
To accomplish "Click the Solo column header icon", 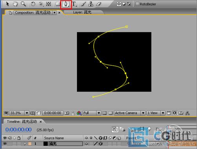I will 15,138.
